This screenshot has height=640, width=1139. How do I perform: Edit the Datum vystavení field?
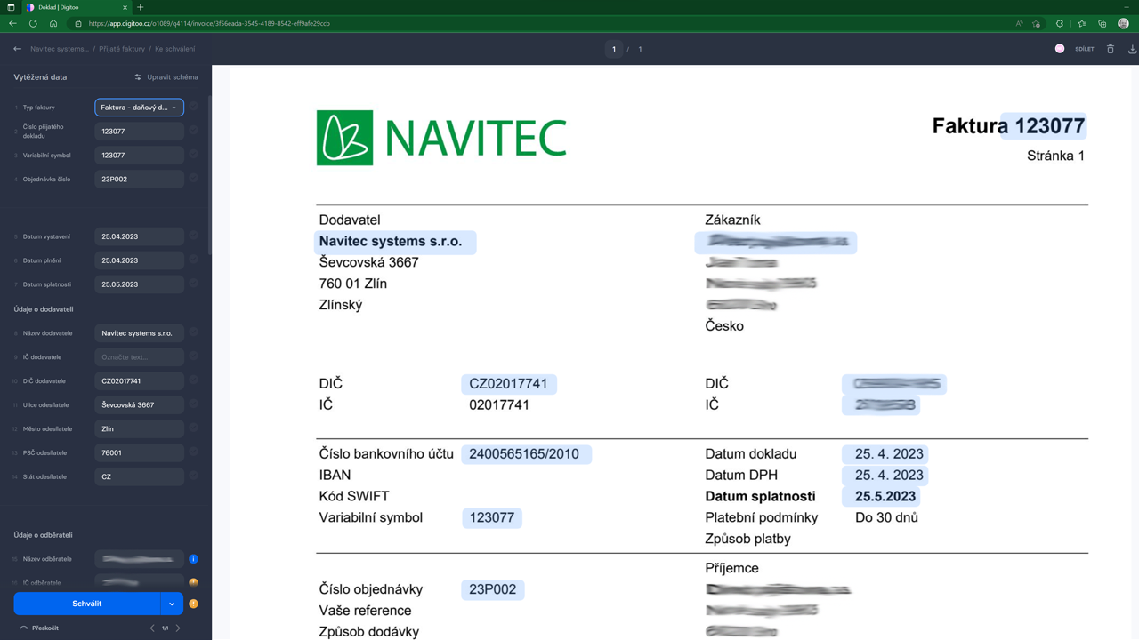tap(140, 236)
